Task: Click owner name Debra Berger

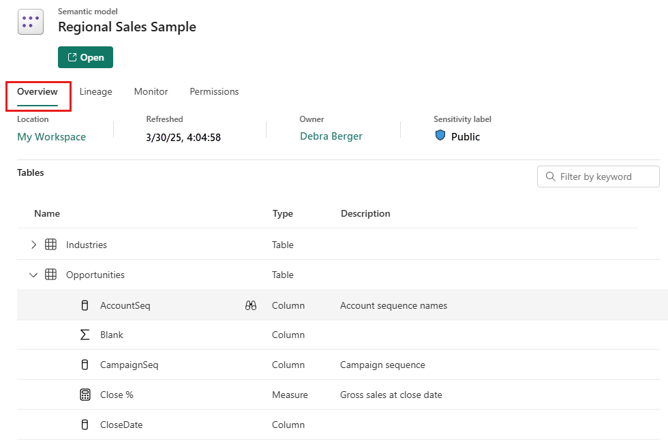Action: 331,136
